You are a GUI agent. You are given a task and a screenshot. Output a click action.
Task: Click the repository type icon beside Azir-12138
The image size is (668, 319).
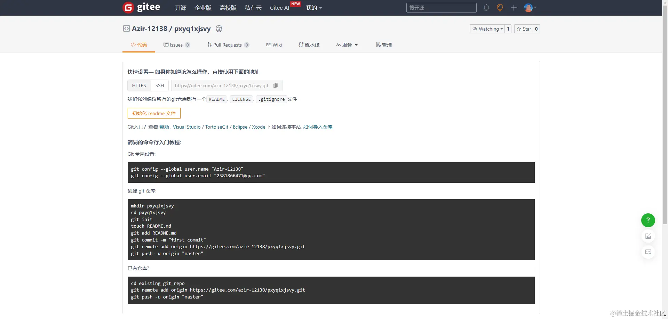pyautogui.click(x=126, y=28)
